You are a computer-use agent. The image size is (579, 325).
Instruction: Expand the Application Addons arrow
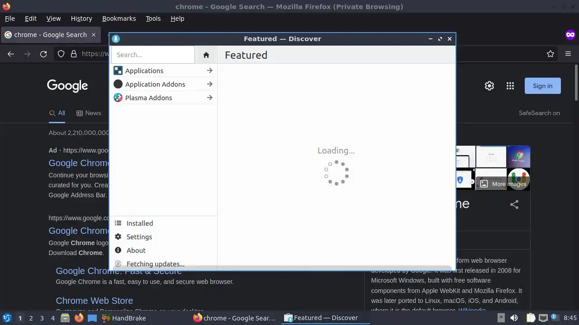click(209, 84)
